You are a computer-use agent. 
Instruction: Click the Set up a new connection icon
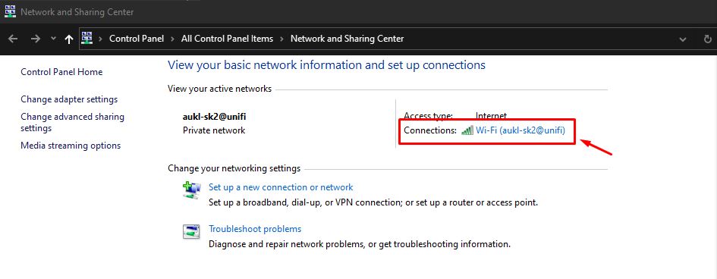tap(192, 190)
